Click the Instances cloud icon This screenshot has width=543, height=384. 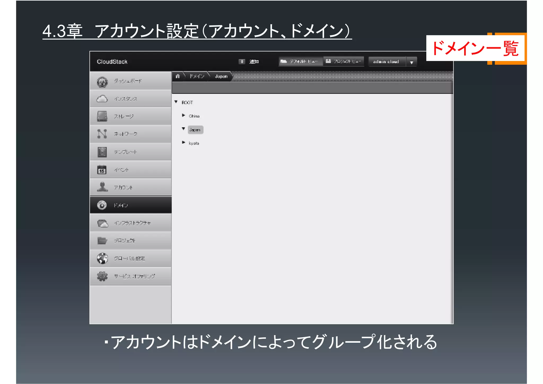[102, 99]
